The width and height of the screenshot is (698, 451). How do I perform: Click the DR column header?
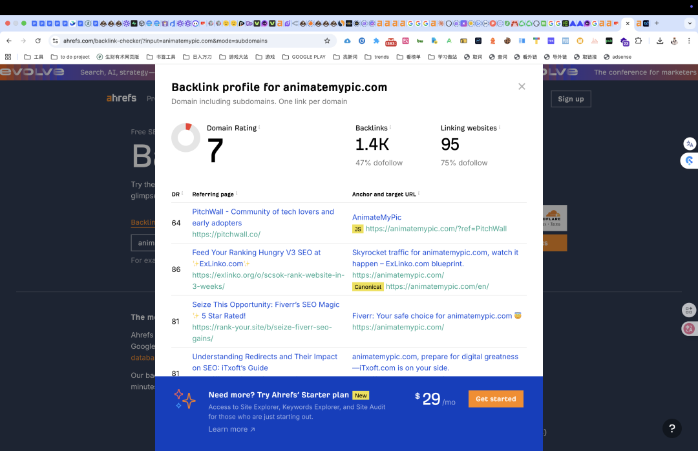click(175, 194)
